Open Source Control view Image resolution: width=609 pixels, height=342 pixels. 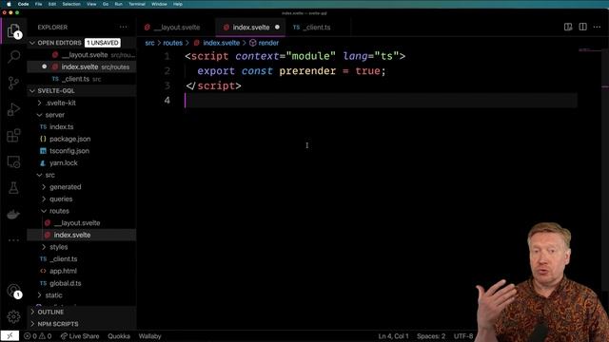pos(13,83)
